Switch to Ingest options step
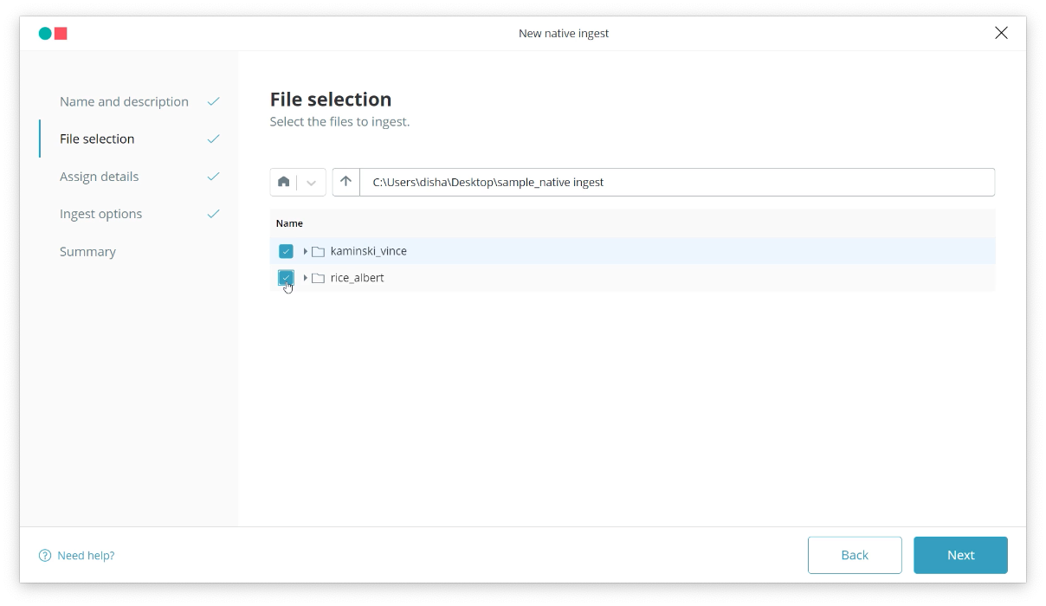The height and width of the screenshot is (606, 1046). point(100,214)
